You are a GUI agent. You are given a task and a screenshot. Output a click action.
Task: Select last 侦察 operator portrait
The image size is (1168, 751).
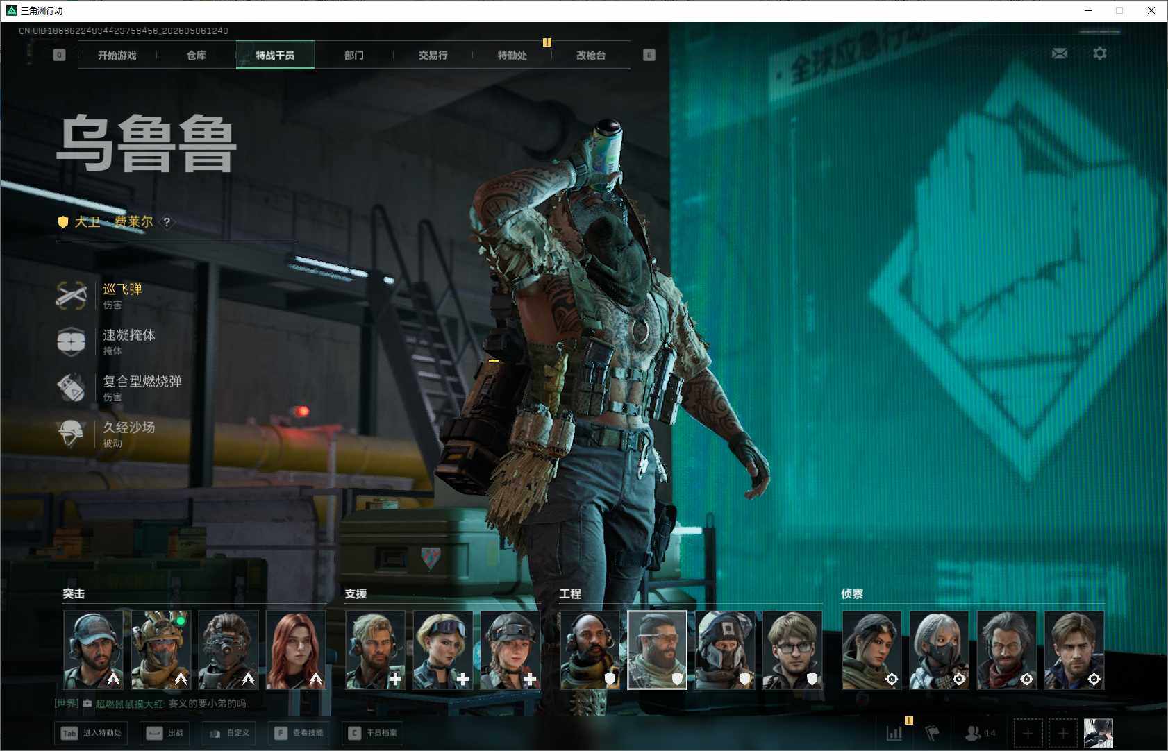(x=1074, y=650)
